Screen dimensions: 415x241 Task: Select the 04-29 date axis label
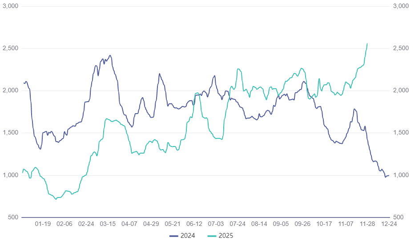[x=151, y=224]
